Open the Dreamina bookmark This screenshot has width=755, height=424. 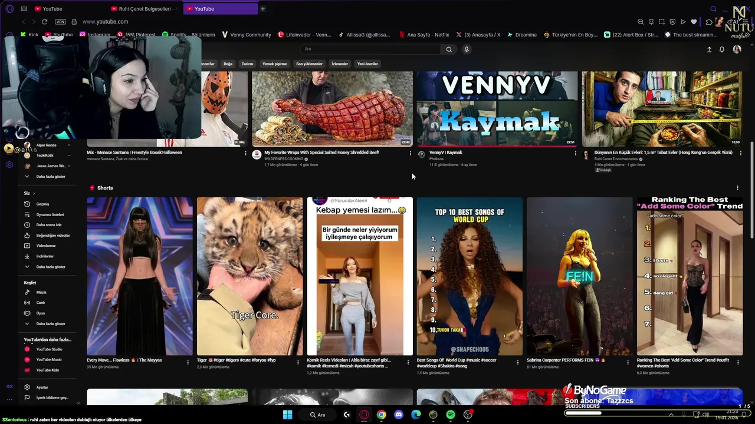click(x=522, y=35)
